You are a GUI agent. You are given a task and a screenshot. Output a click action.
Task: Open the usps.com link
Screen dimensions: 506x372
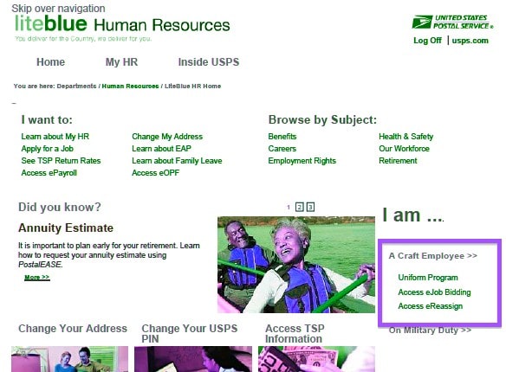(x=470, y=41)
